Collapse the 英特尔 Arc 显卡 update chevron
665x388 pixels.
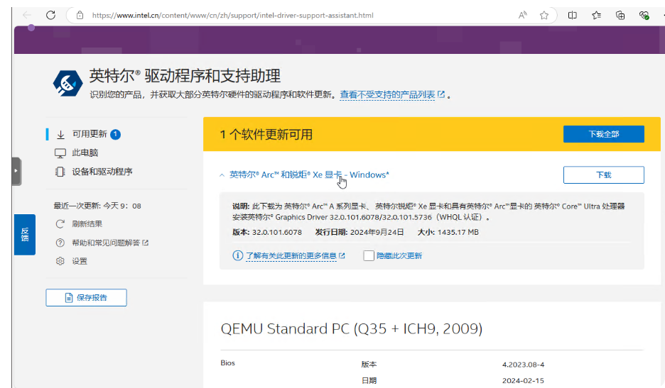click(x=222, y=175)
